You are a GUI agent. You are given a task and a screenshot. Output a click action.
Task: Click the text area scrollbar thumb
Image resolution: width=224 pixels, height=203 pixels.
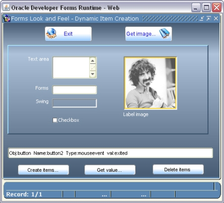[93, 67]
